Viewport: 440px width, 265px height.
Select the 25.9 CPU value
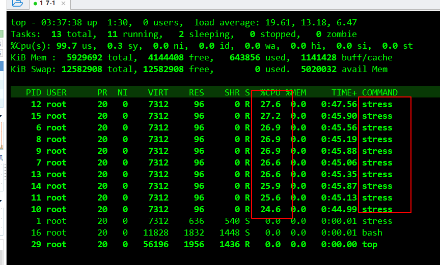[270, 186]
